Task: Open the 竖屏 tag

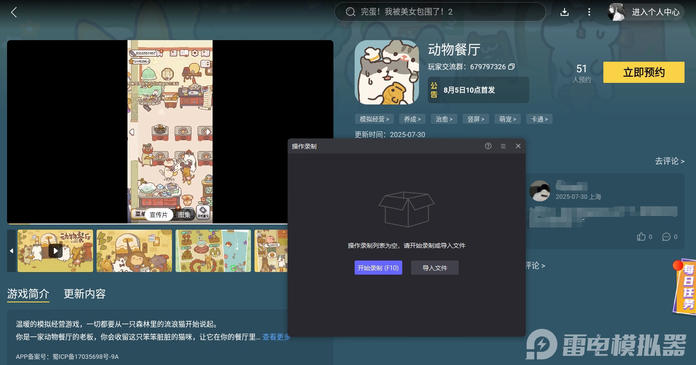Action: [476, 119]
